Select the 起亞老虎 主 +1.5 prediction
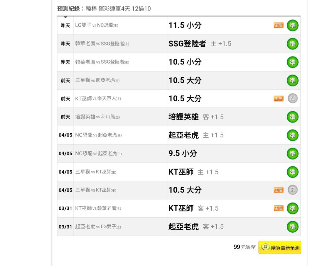 tap(196, 135)
